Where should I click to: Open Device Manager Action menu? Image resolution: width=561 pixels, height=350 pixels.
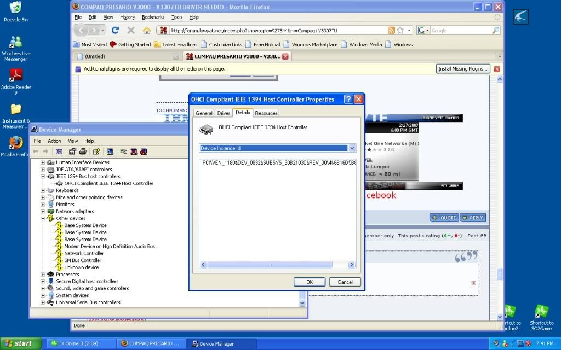54,141
